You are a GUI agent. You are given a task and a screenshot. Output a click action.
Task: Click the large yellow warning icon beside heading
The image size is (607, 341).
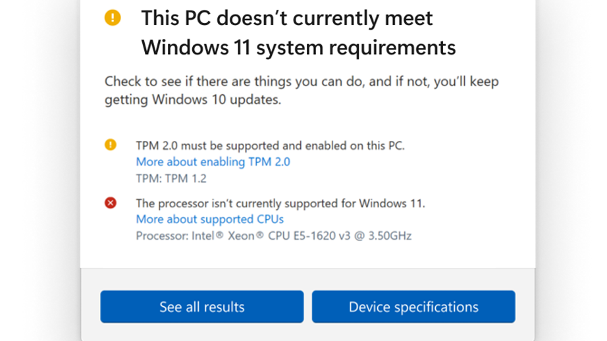[113, 18]
